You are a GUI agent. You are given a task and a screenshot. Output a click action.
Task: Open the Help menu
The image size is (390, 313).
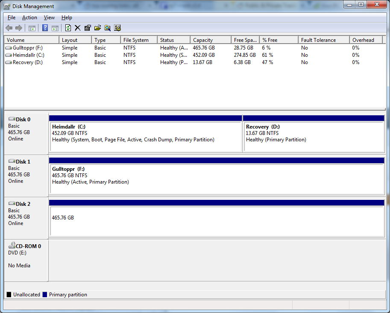tap(67, 18)
